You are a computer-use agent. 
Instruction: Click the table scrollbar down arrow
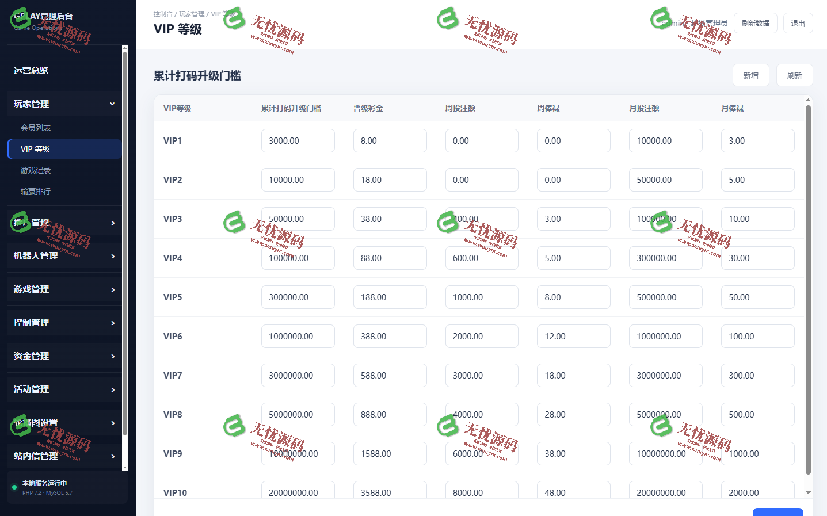click(808, 492)
